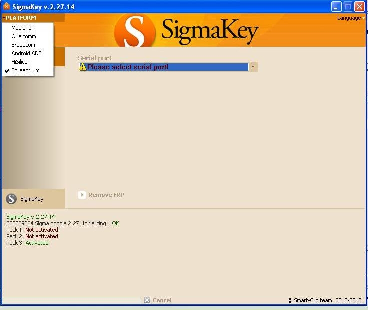Click the 'Please select serial port!' field

pyautogui.click(x=164, y=67)
